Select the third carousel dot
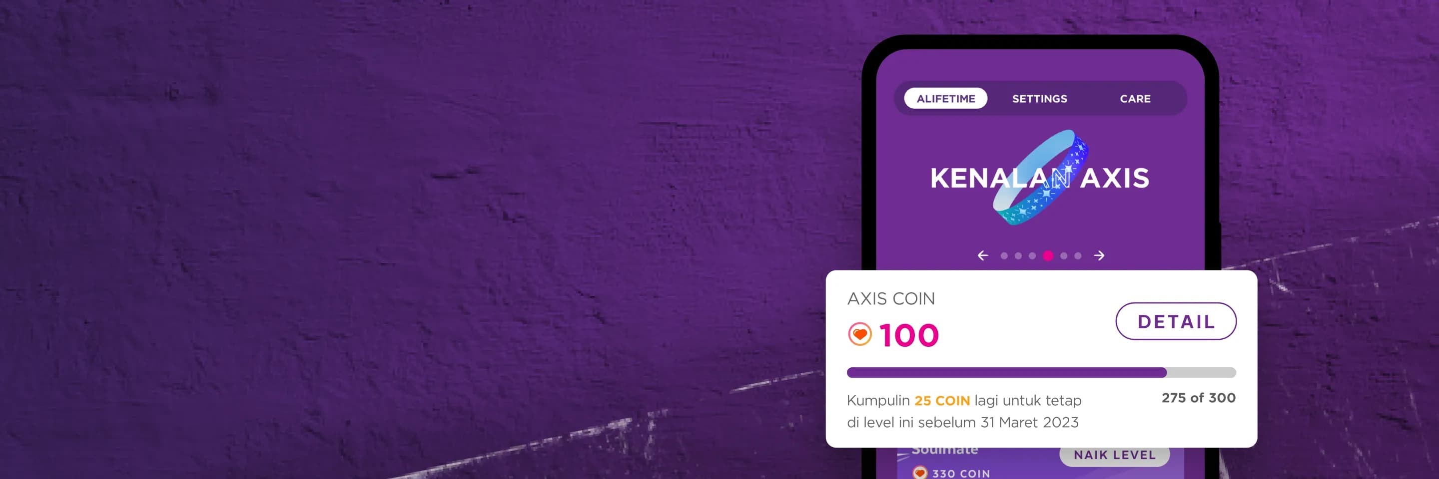 (1032, 256)
